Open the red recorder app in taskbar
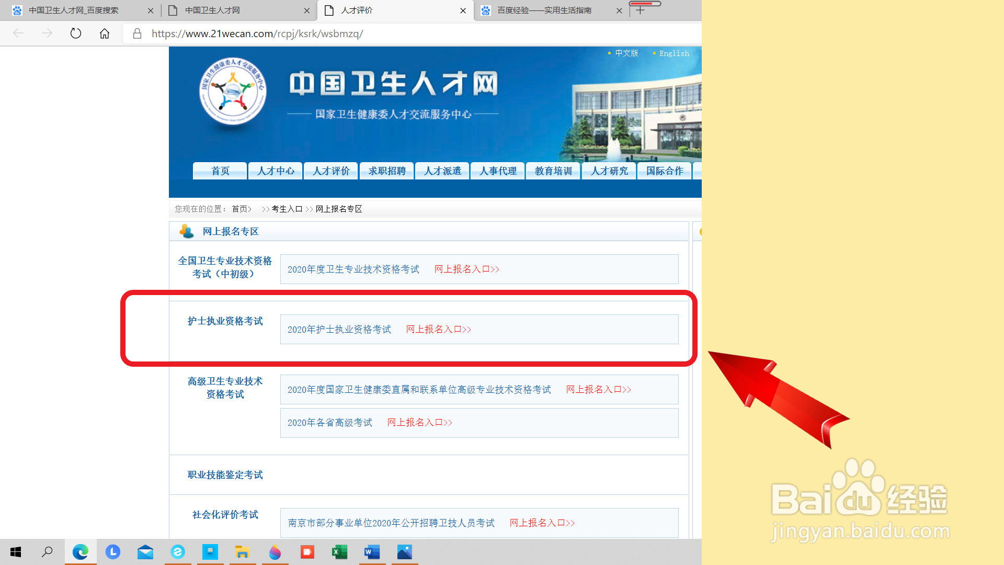Screen dimensions: 1004x565 coord(307,552)
